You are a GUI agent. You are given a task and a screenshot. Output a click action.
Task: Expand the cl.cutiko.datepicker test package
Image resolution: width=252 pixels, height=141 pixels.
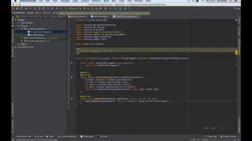pyautogui.click(x=22, y=41)
